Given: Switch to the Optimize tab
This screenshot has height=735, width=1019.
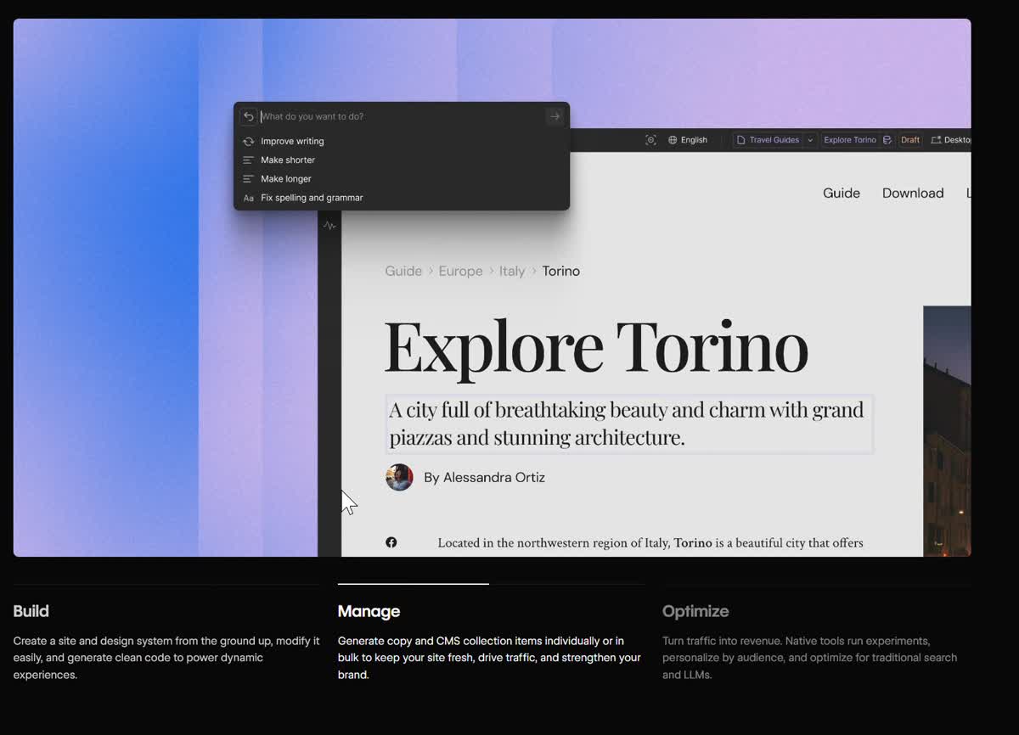Looking at the screenshot, I should (695, 611).
